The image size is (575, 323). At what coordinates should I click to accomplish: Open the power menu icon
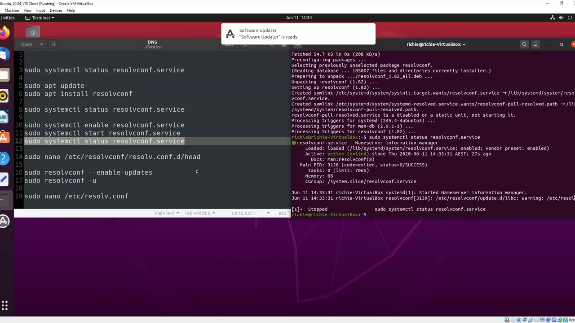tap(570, 17)
